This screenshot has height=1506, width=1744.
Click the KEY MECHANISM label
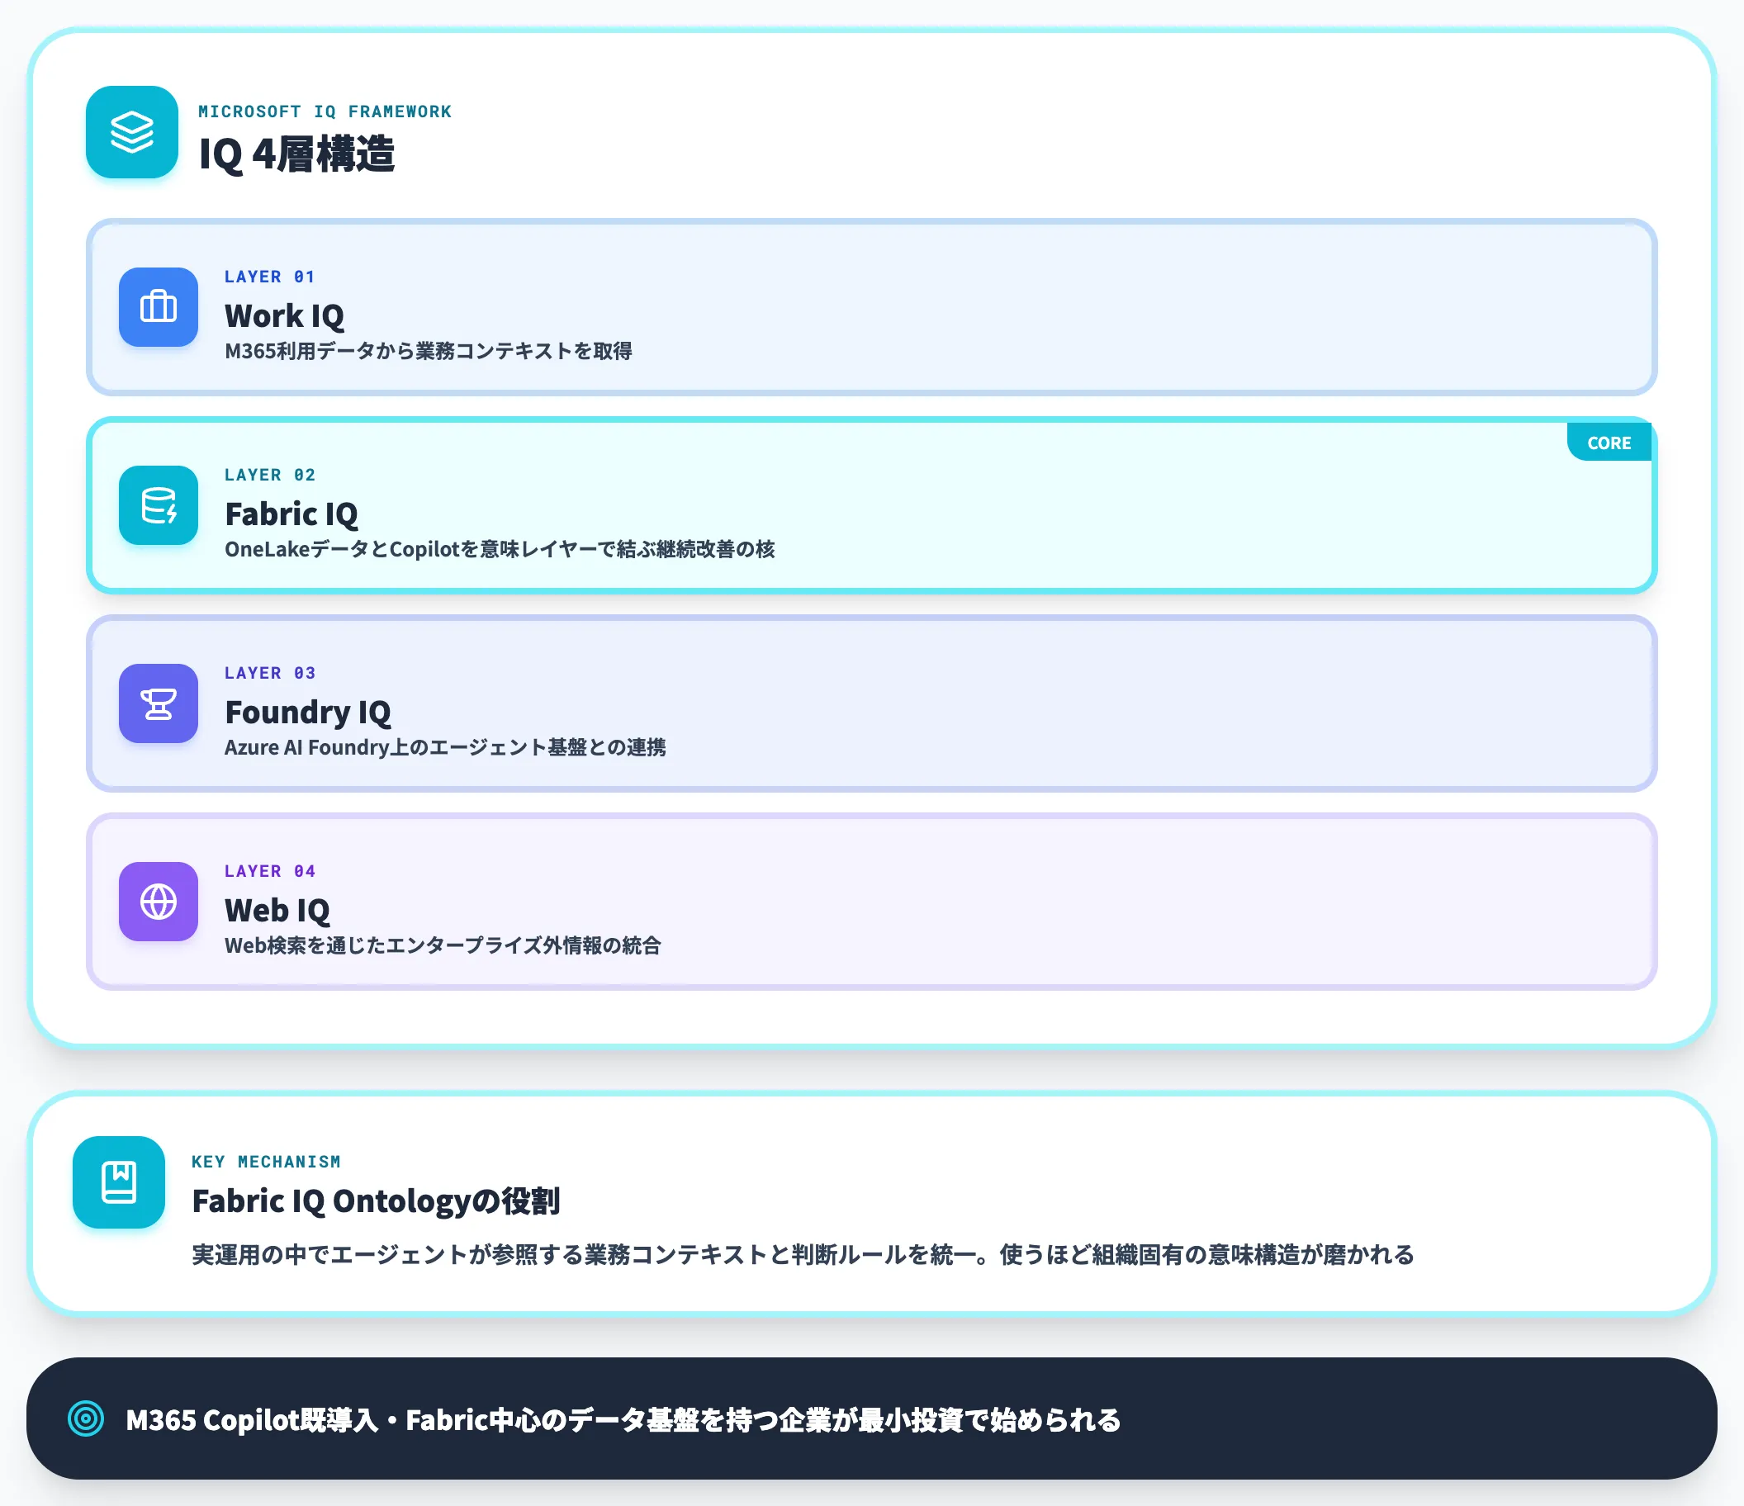266,1162
